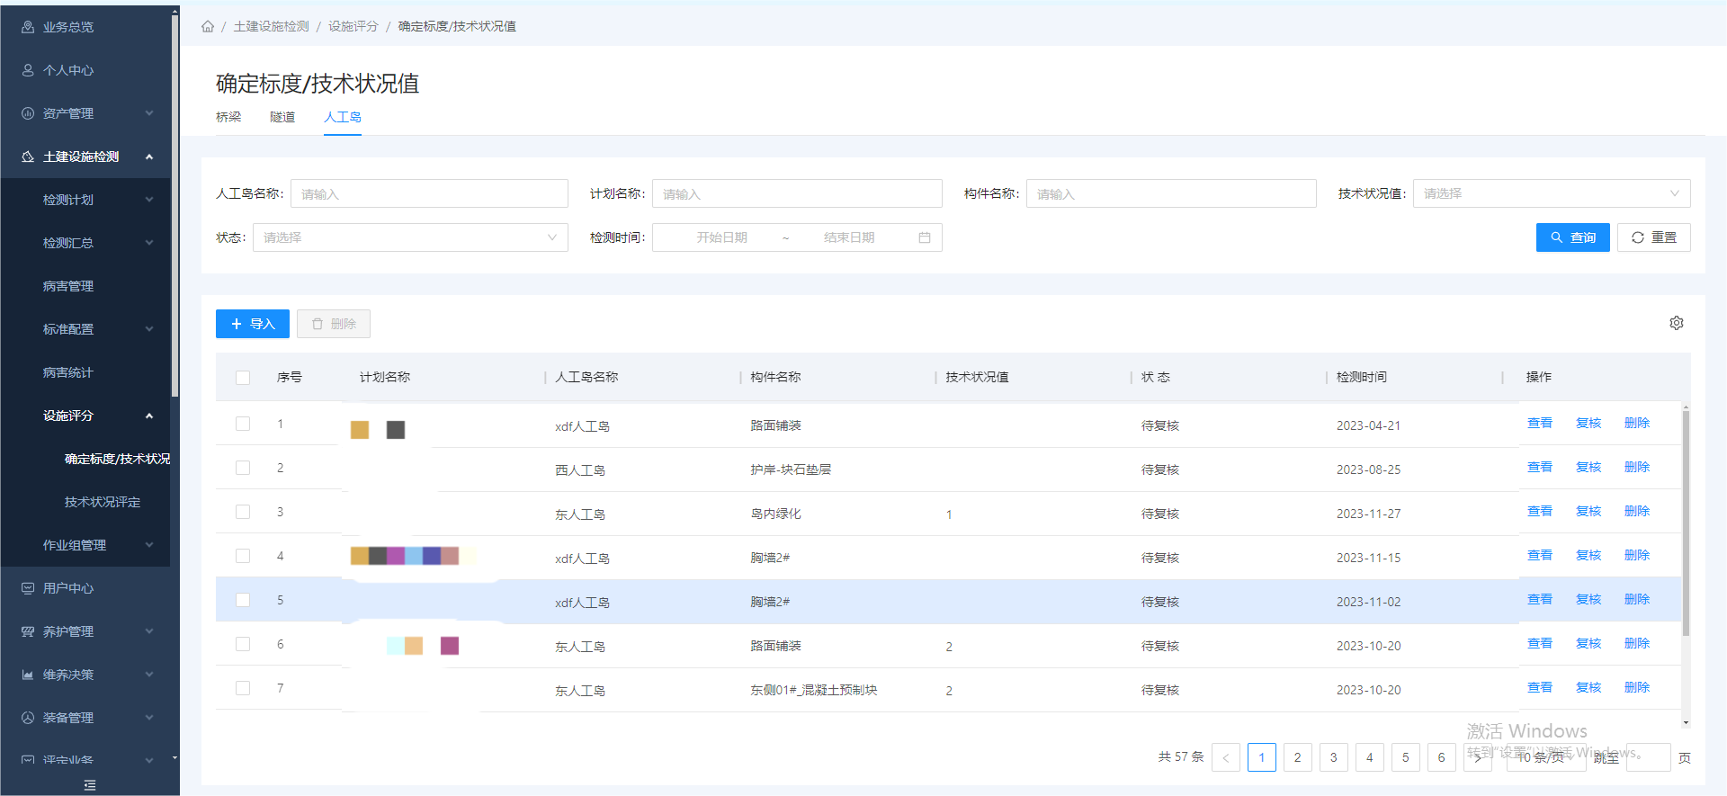Screen dimensions: 1727x796
Task: Click 删除 for row 2 西人工岛
Action: point(1637,467)
